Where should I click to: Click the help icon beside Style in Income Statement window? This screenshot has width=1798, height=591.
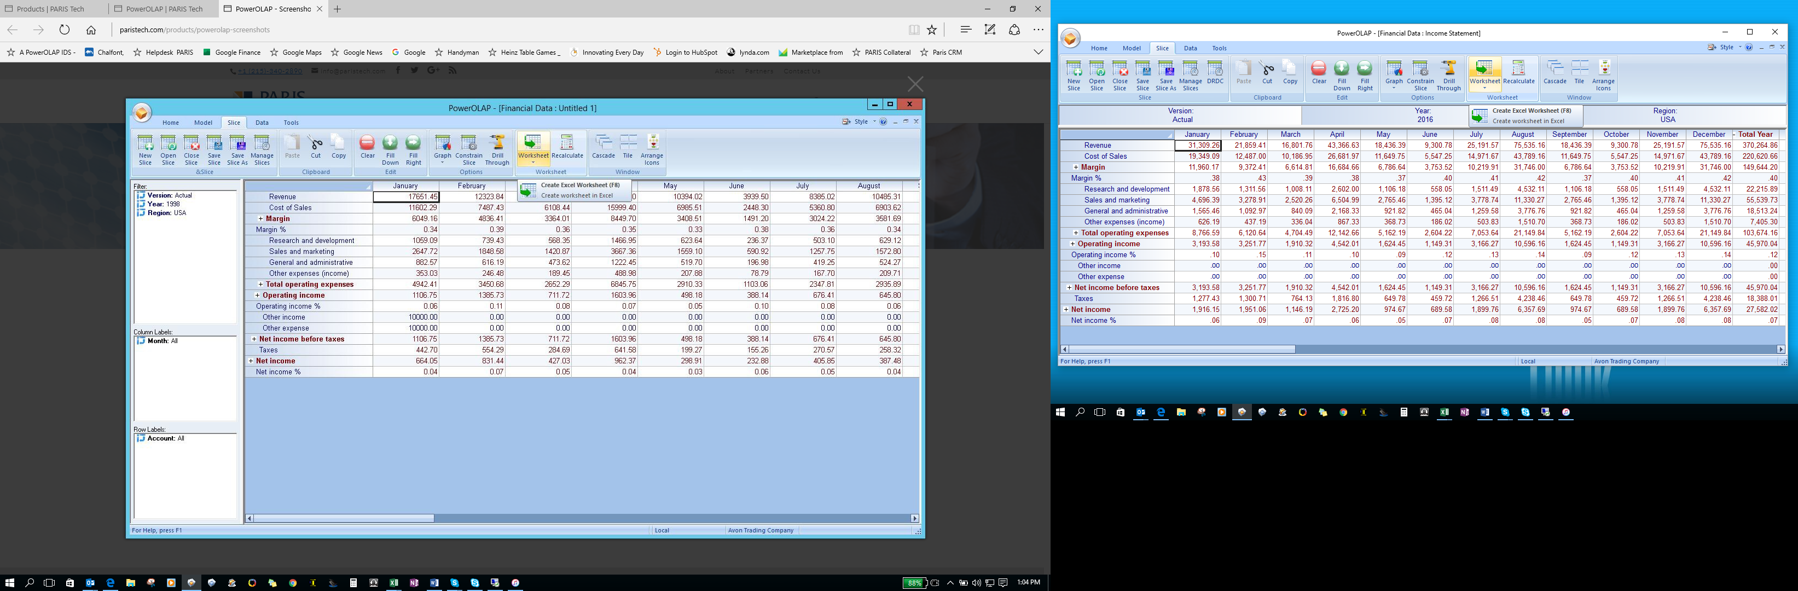tap(1748, 48)
